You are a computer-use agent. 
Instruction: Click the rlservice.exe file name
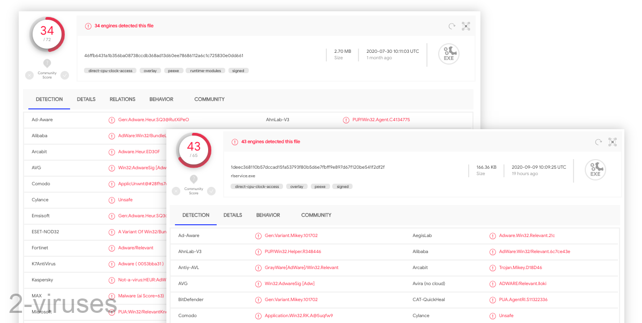[x=243, y=175]
